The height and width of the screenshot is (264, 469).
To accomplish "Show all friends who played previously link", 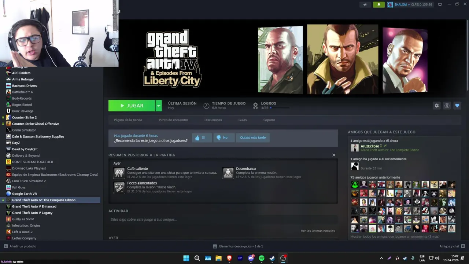I will (395, 236).
